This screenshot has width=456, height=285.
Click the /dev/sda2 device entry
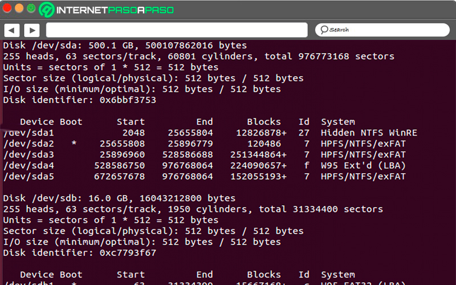tap(28, 144)
